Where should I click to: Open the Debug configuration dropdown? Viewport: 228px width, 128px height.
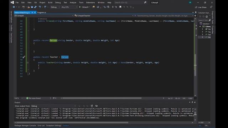[x=55, y=7]
